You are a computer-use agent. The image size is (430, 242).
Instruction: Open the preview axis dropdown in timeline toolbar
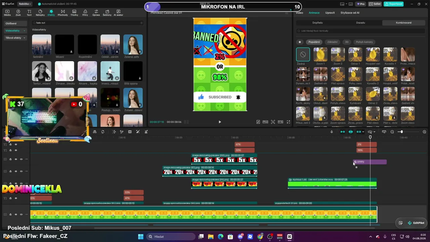coord(374,132)
